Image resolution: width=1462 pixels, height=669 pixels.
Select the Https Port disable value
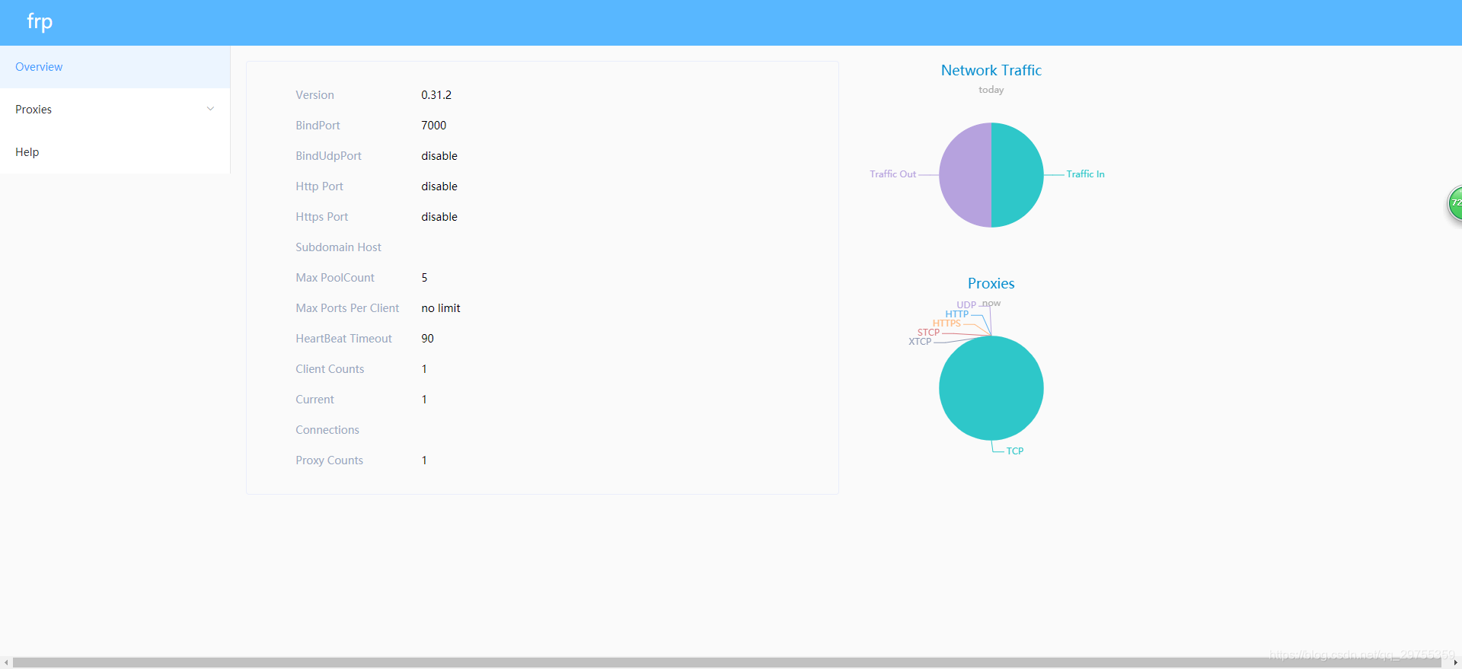point(439,217)
